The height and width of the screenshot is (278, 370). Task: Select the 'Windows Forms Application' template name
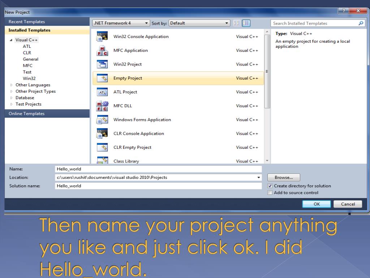[142, 119]
